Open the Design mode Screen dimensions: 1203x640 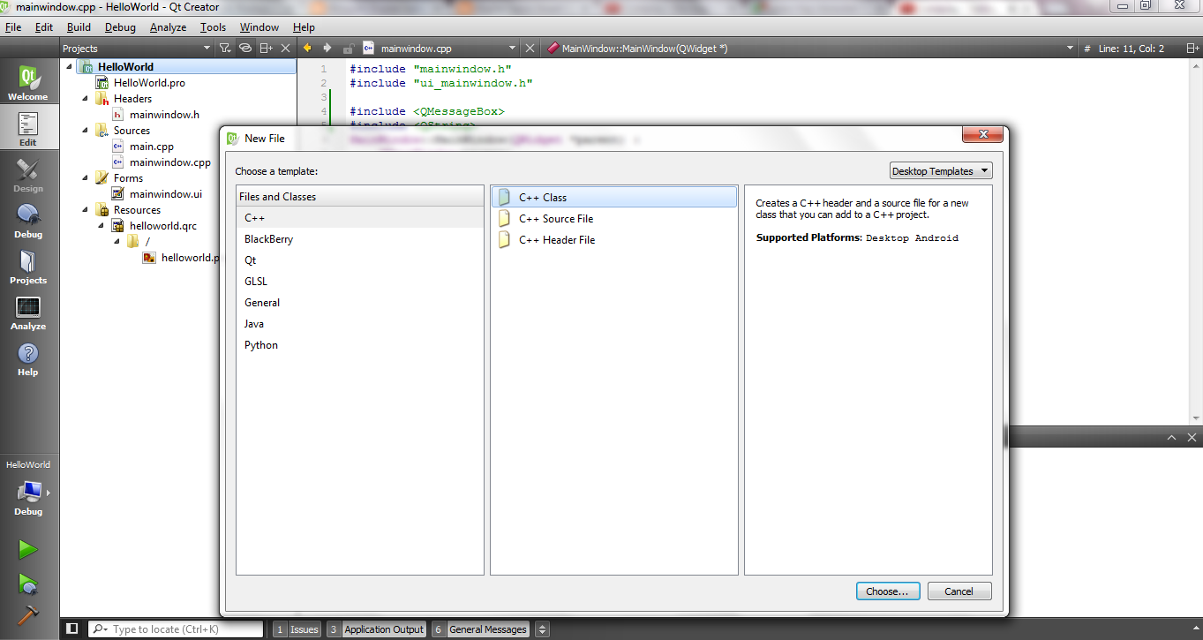click(x=28, y=172)
